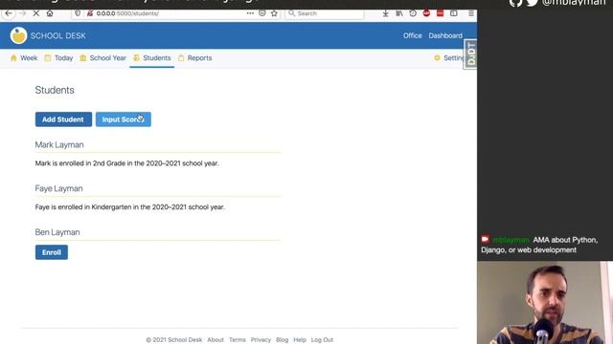Click the Add Student button
The width and height of the screenshot is (613, 344).
point(63,119)
